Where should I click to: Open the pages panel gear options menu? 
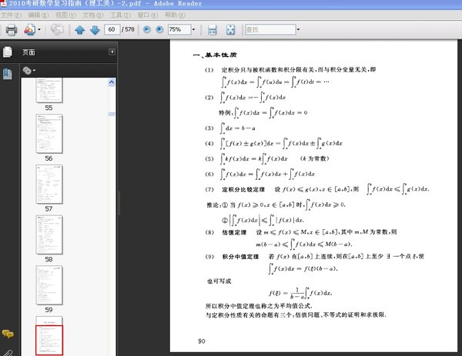[x=29, y=71]
